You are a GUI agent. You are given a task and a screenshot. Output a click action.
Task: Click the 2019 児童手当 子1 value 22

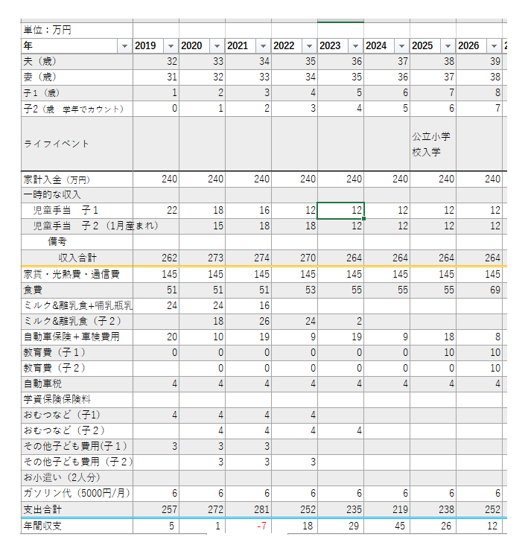pyautogui.click(x=156, y=211)
